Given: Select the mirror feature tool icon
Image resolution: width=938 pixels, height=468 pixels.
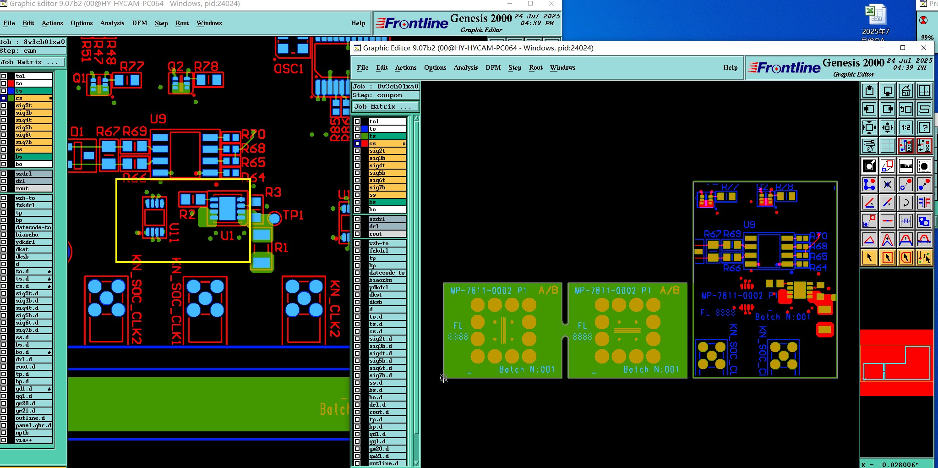Looking at the screenshot, I should click(x=924, y=203).
